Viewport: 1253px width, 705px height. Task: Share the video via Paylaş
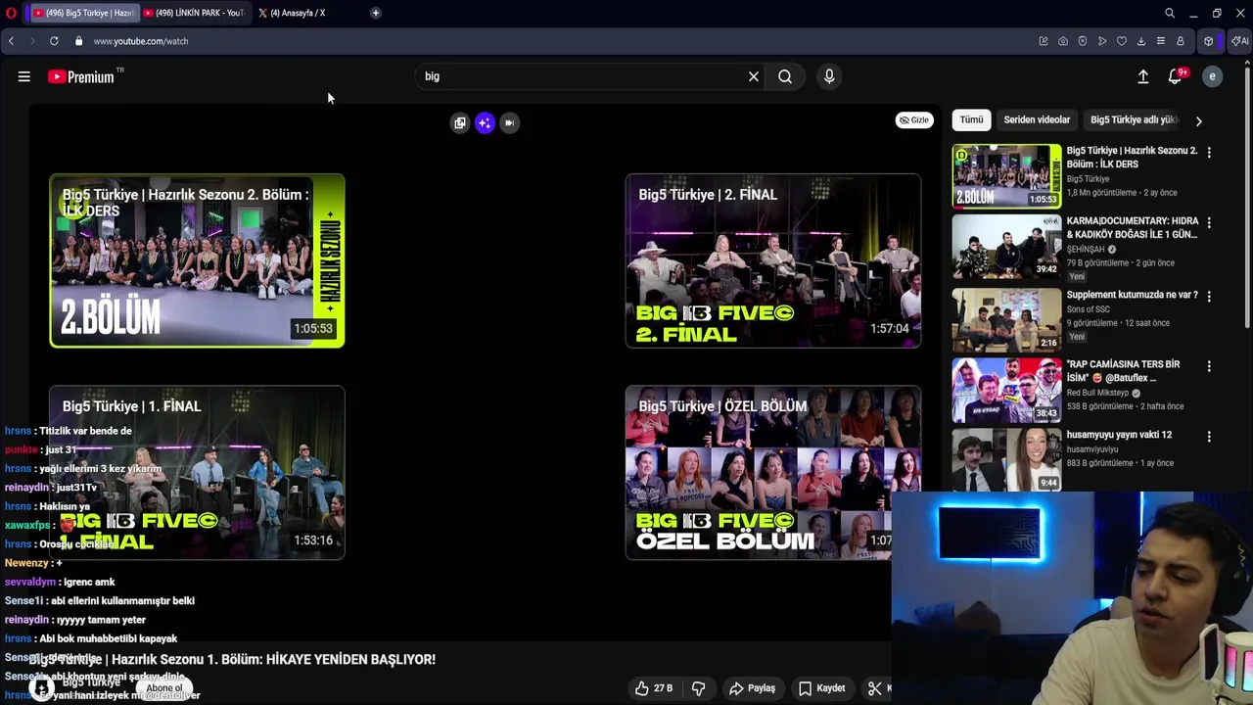(752, 688)
